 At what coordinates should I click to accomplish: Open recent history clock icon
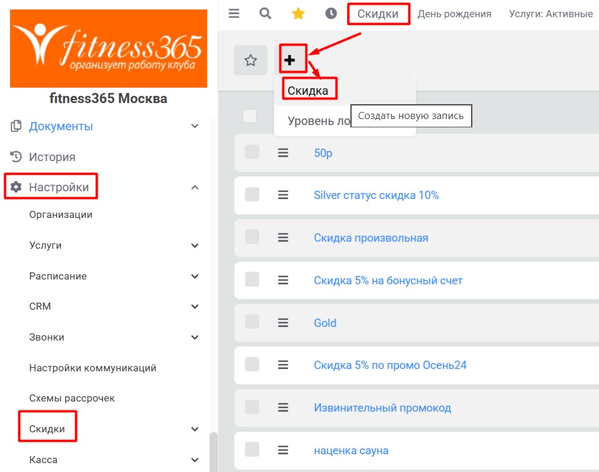(331, 14)
